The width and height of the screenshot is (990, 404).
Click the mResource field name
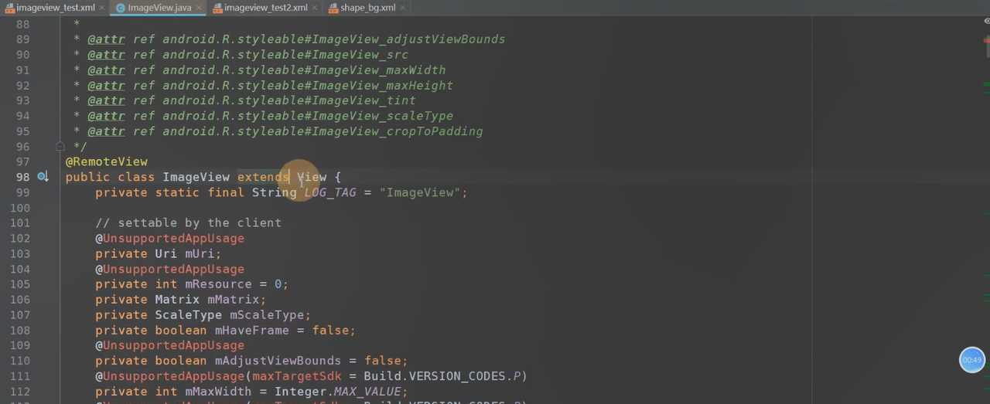pyautogui.click(x=218, y=284)
